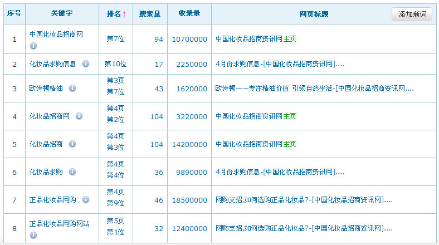Click info icon beside 欧诗顿精油
439x245 pixels.
tap(72, 89)
